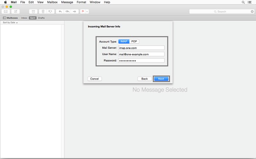Click the User Name field
This screenshot has height=159, width=256.
[142, 54]
